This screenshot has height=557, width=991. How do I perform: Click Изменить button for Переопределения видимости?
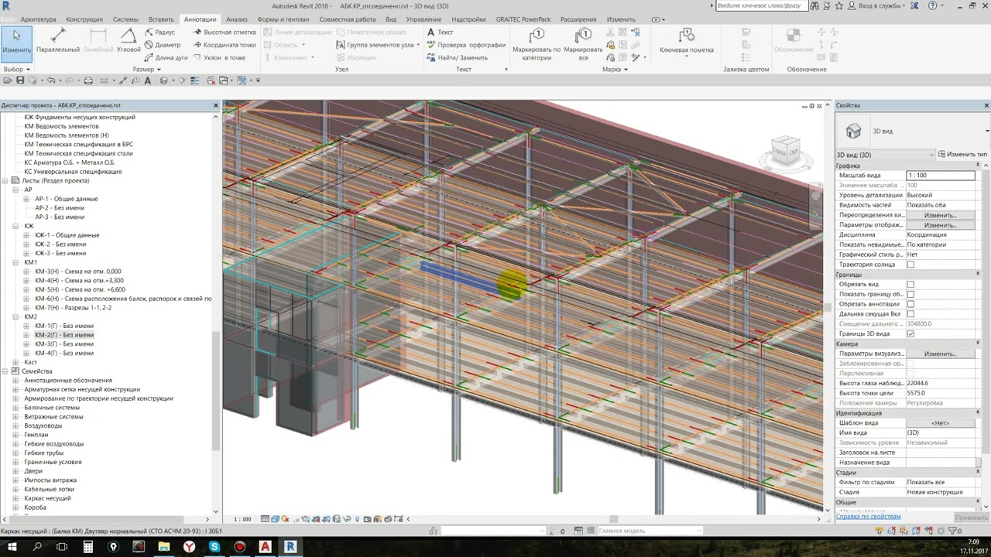tap(940, 215)
